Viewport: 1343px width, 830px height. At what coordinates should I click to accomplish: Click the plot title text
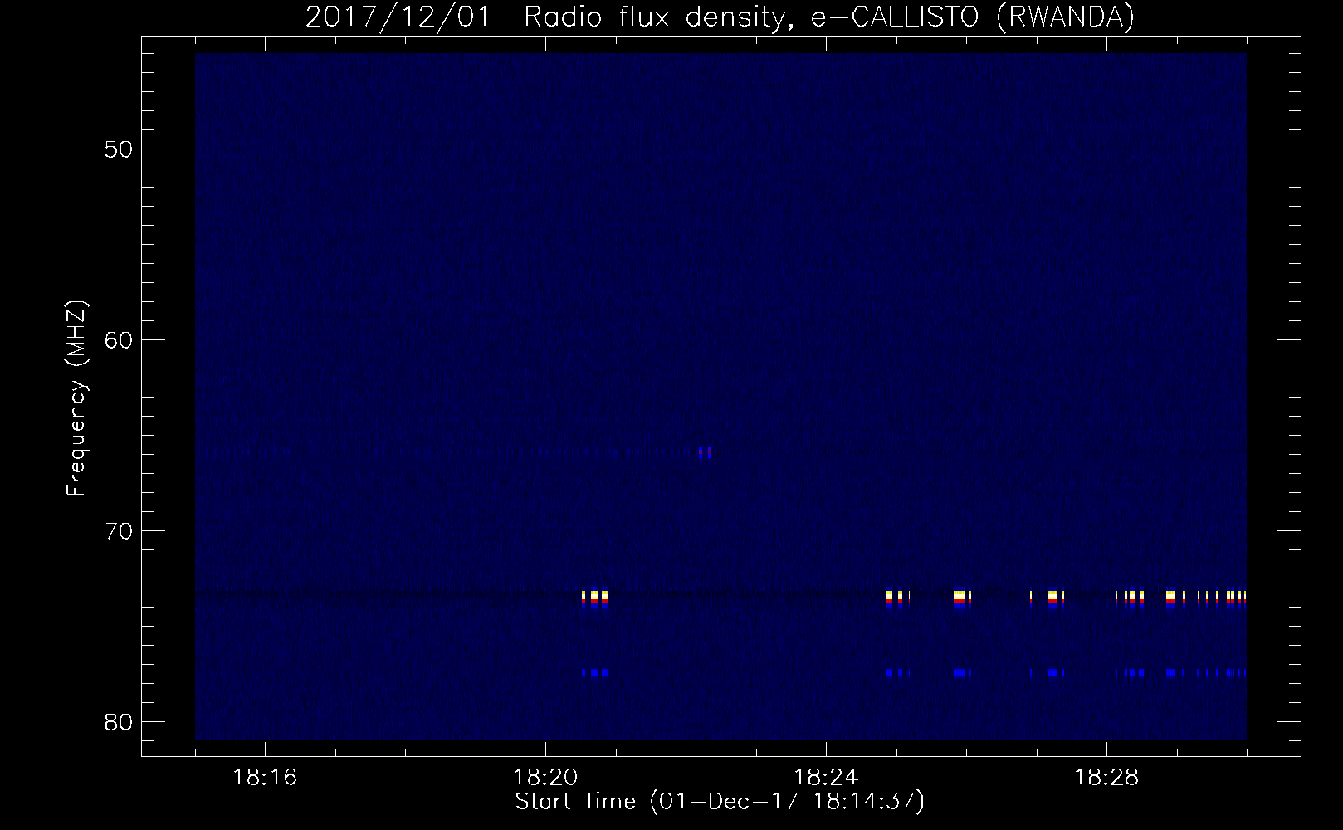tap(720, 17)
